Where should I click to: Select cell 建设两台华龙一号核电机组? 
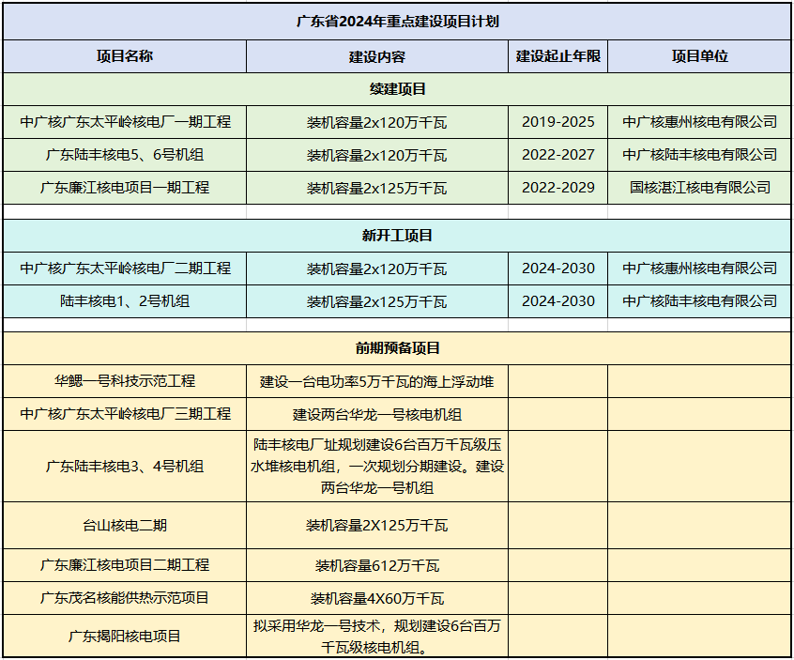pos(377,414)
